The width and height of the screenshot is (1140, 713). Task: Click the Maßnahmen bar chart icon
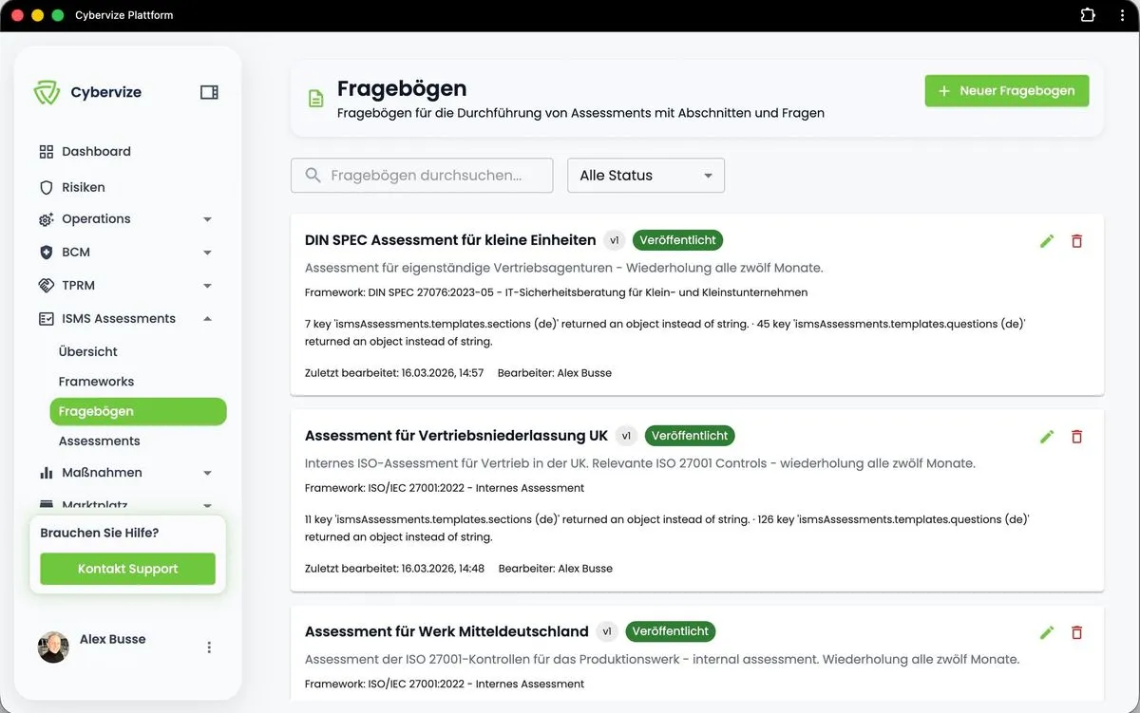pyautogui.click(x=45, y=472)
